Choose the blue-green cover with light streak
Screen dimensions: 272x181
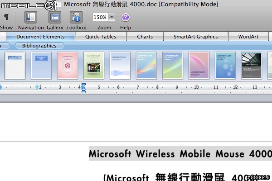point(173,65)
